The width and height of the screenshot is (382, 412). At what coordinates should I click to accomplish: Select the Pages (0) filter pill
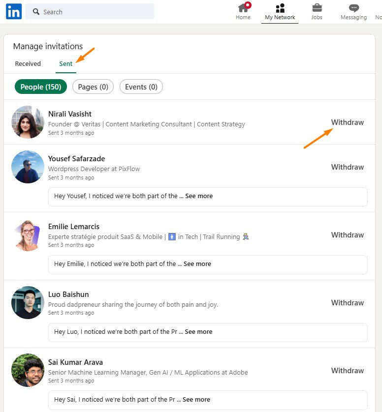coord(93,87)
